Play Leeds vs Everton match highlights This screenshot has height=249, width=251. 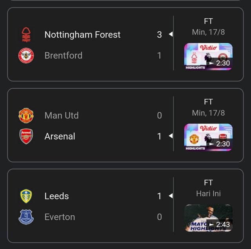208,218
